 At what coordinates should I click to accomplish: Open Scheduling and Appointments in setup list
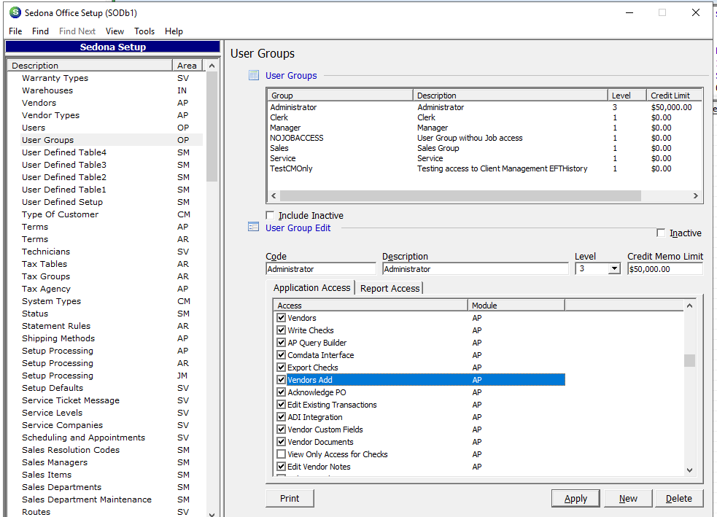point(83,438)
